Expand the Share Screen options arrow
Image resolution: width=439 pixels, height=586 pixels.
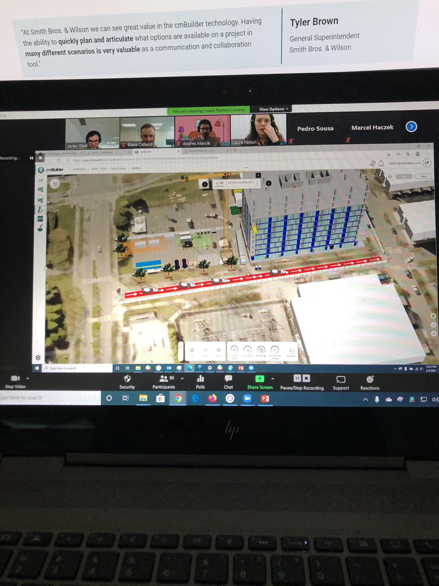pos(273,378)
